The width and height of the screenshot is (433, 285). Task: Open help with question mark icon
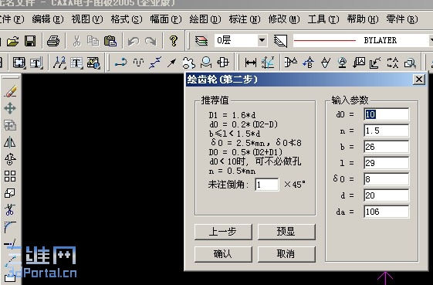point(174,41)
